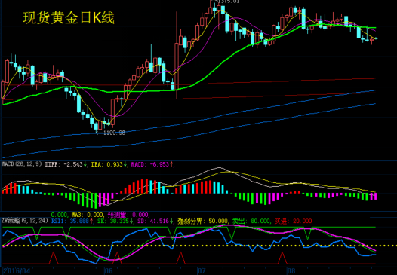Click the SK value 38.335
This screenshot has height=275, width=397.
(x=119, y=222)
